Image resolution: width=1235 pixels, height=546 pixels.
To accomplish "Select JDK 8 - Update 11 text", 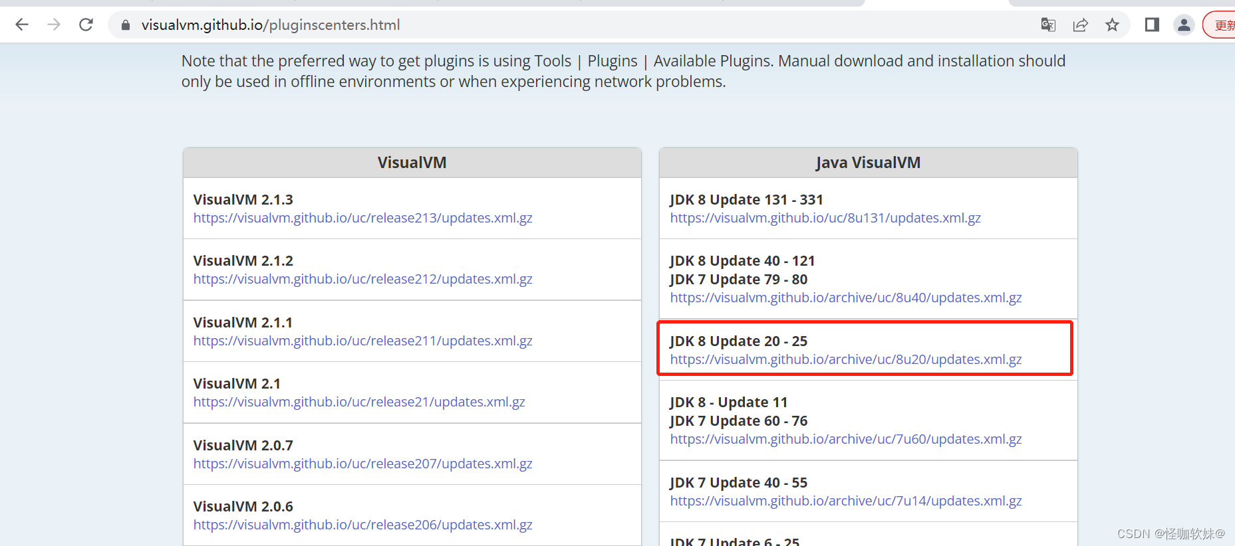I will pos(728,402).
